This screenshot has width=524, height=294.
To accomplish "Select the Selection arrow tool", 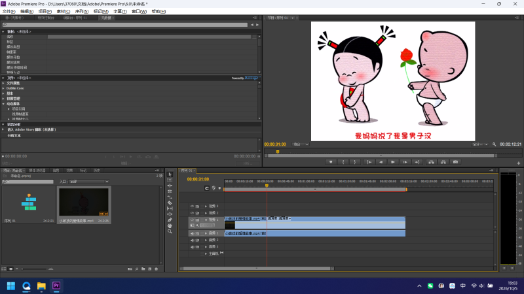I will [x=170, y=174].
